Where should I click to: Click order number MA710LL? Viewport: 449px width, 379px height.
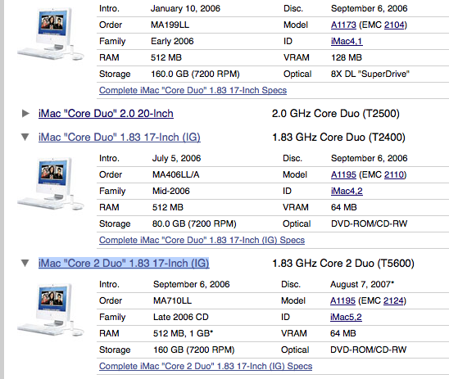[x=172, y=301]
